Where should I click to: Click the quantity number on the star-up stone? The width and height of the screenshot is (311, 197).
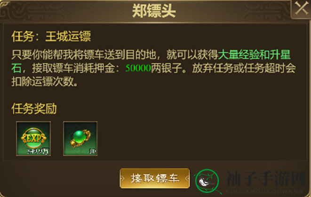pyautogui.click(x=93, y=151)
